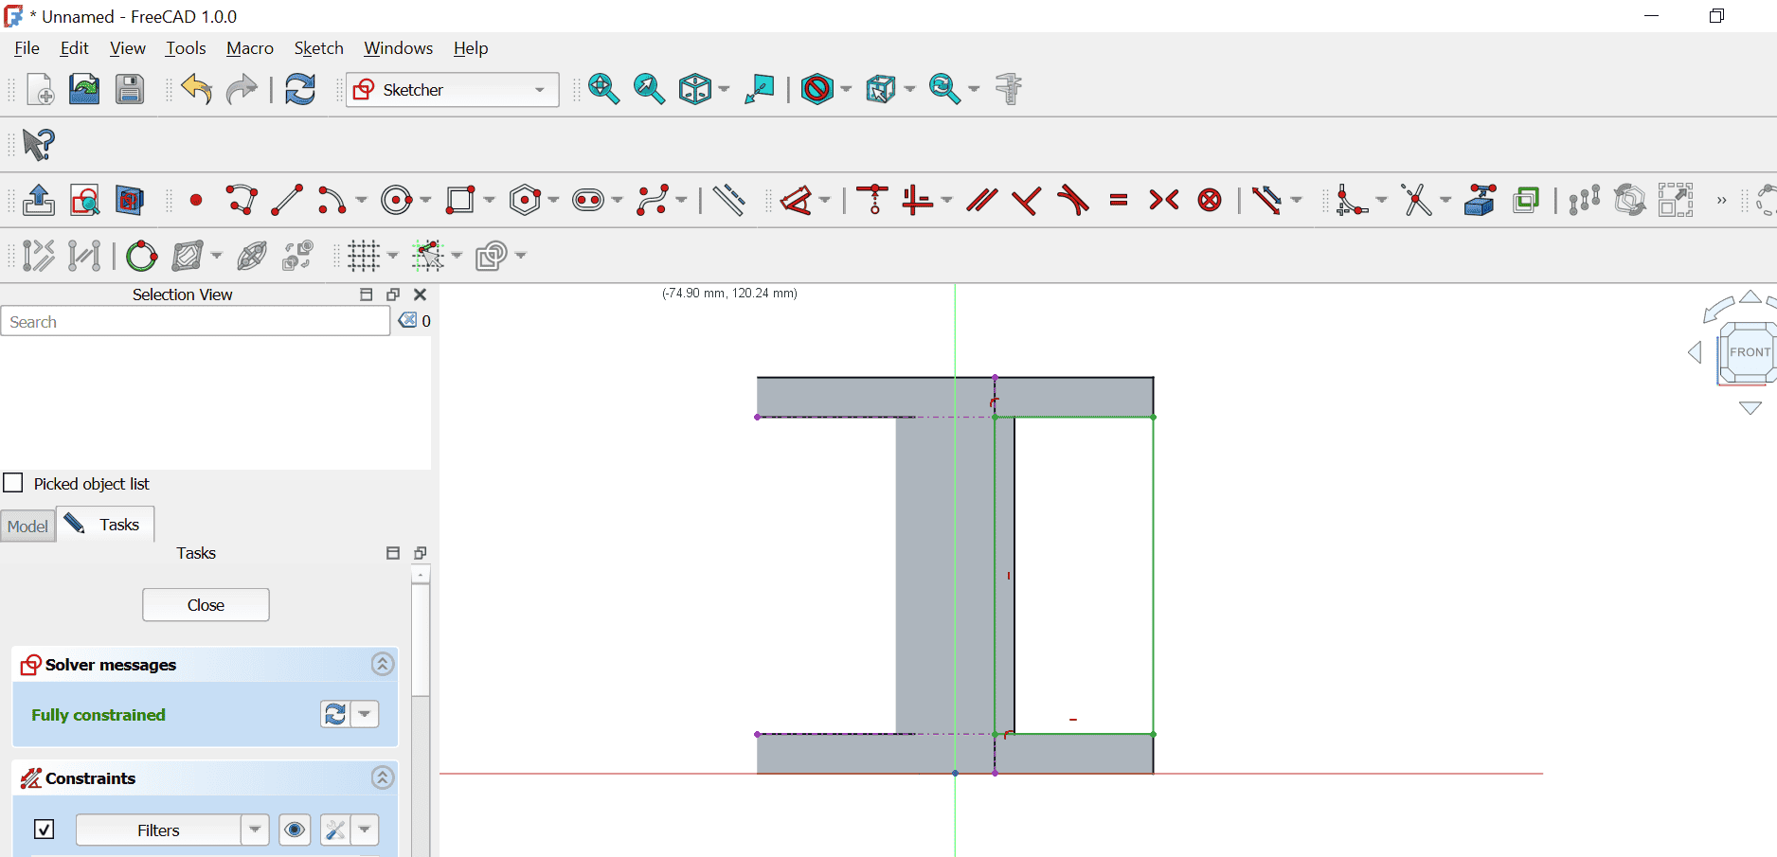The height and width of the screenshot is (857, 1777).
Task: Show more toolbar items chevron
Action: coord(1721,201)
